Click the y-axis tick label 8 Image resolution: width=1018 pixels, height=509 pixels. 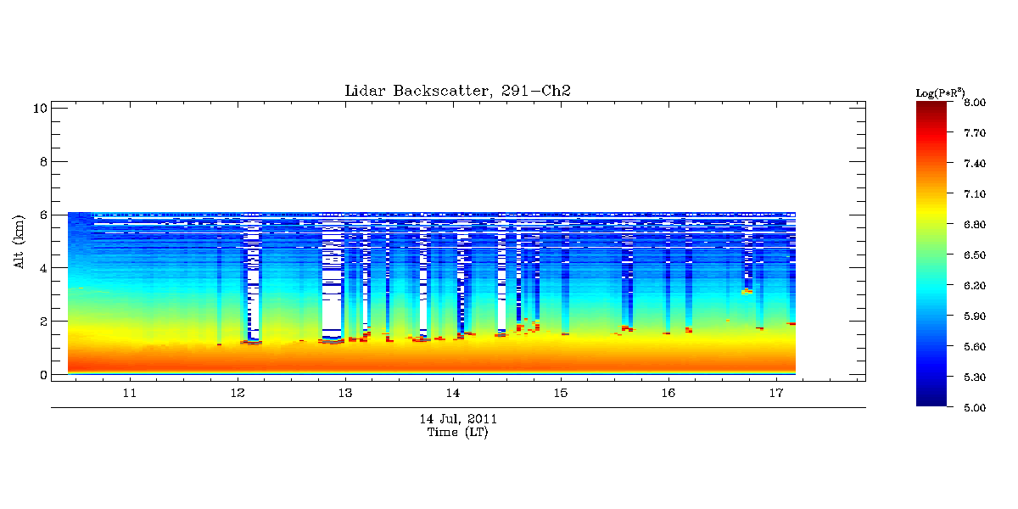tap(42, 161)
